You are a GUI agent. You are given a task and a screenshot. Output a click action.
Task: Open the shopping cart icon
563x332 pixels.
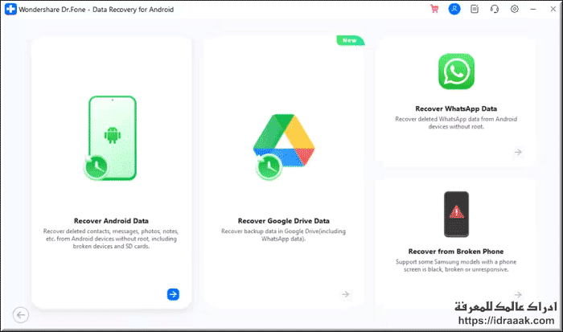coord(434,9)
